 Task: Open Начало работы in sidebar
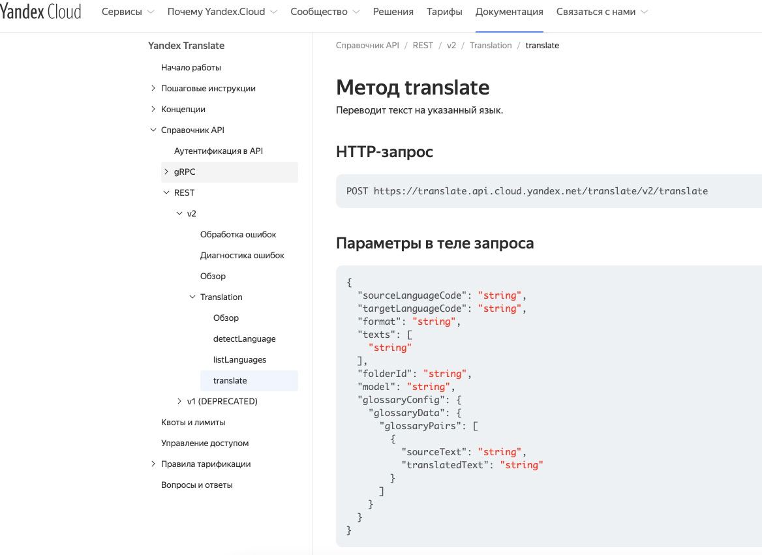191,68
